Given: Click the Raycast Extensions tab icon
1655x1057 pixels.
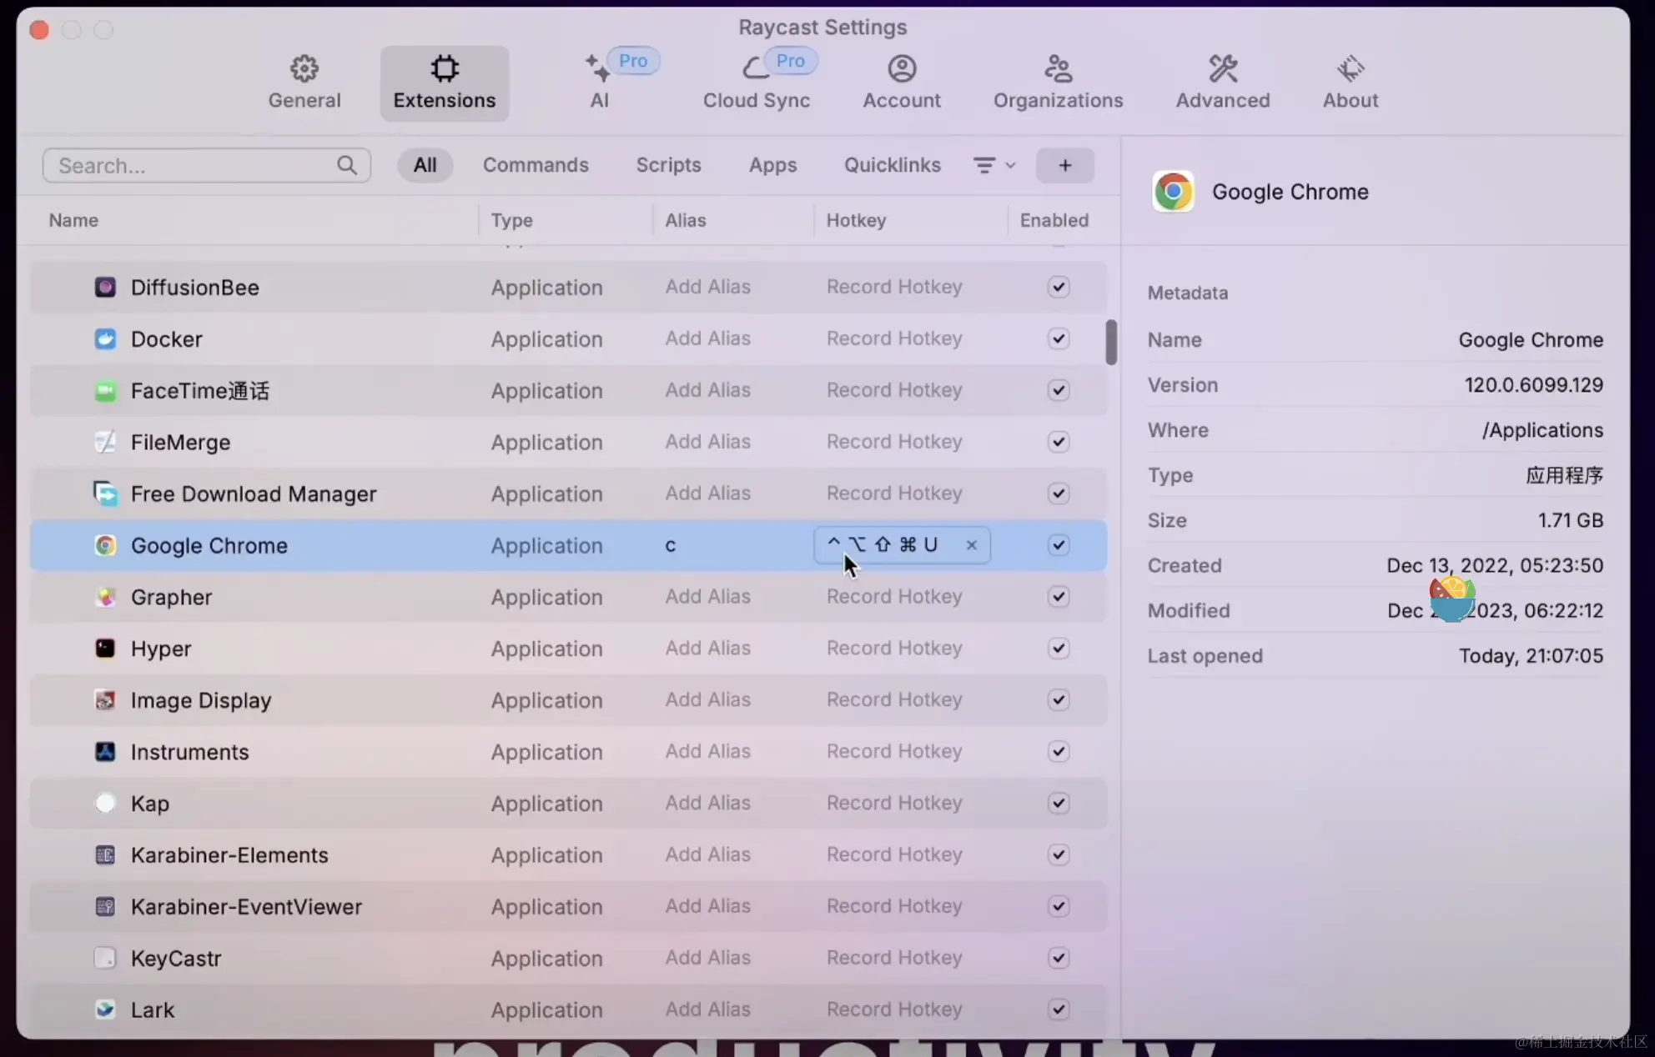Looking at the screenshot, I should [x=444, y=68].
